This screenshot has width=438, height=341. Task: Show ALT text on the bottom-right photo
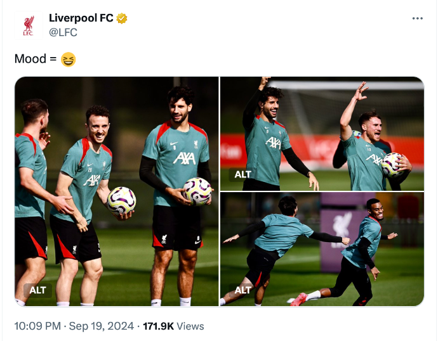[x=242, y=290]
